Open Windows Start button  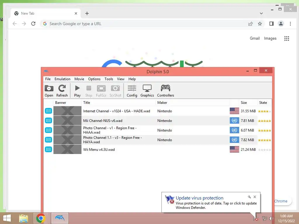point(7,218)
